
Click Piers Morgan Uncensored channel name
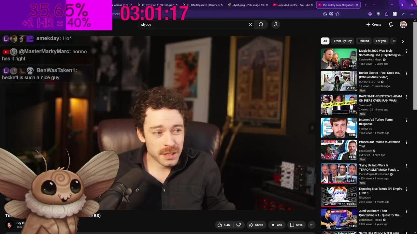click(x=374, y=174)
